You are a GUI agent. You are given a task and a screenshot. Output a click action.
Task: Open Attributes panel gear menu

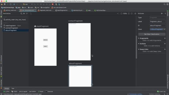pyautogui.click(x=162, y=13)
